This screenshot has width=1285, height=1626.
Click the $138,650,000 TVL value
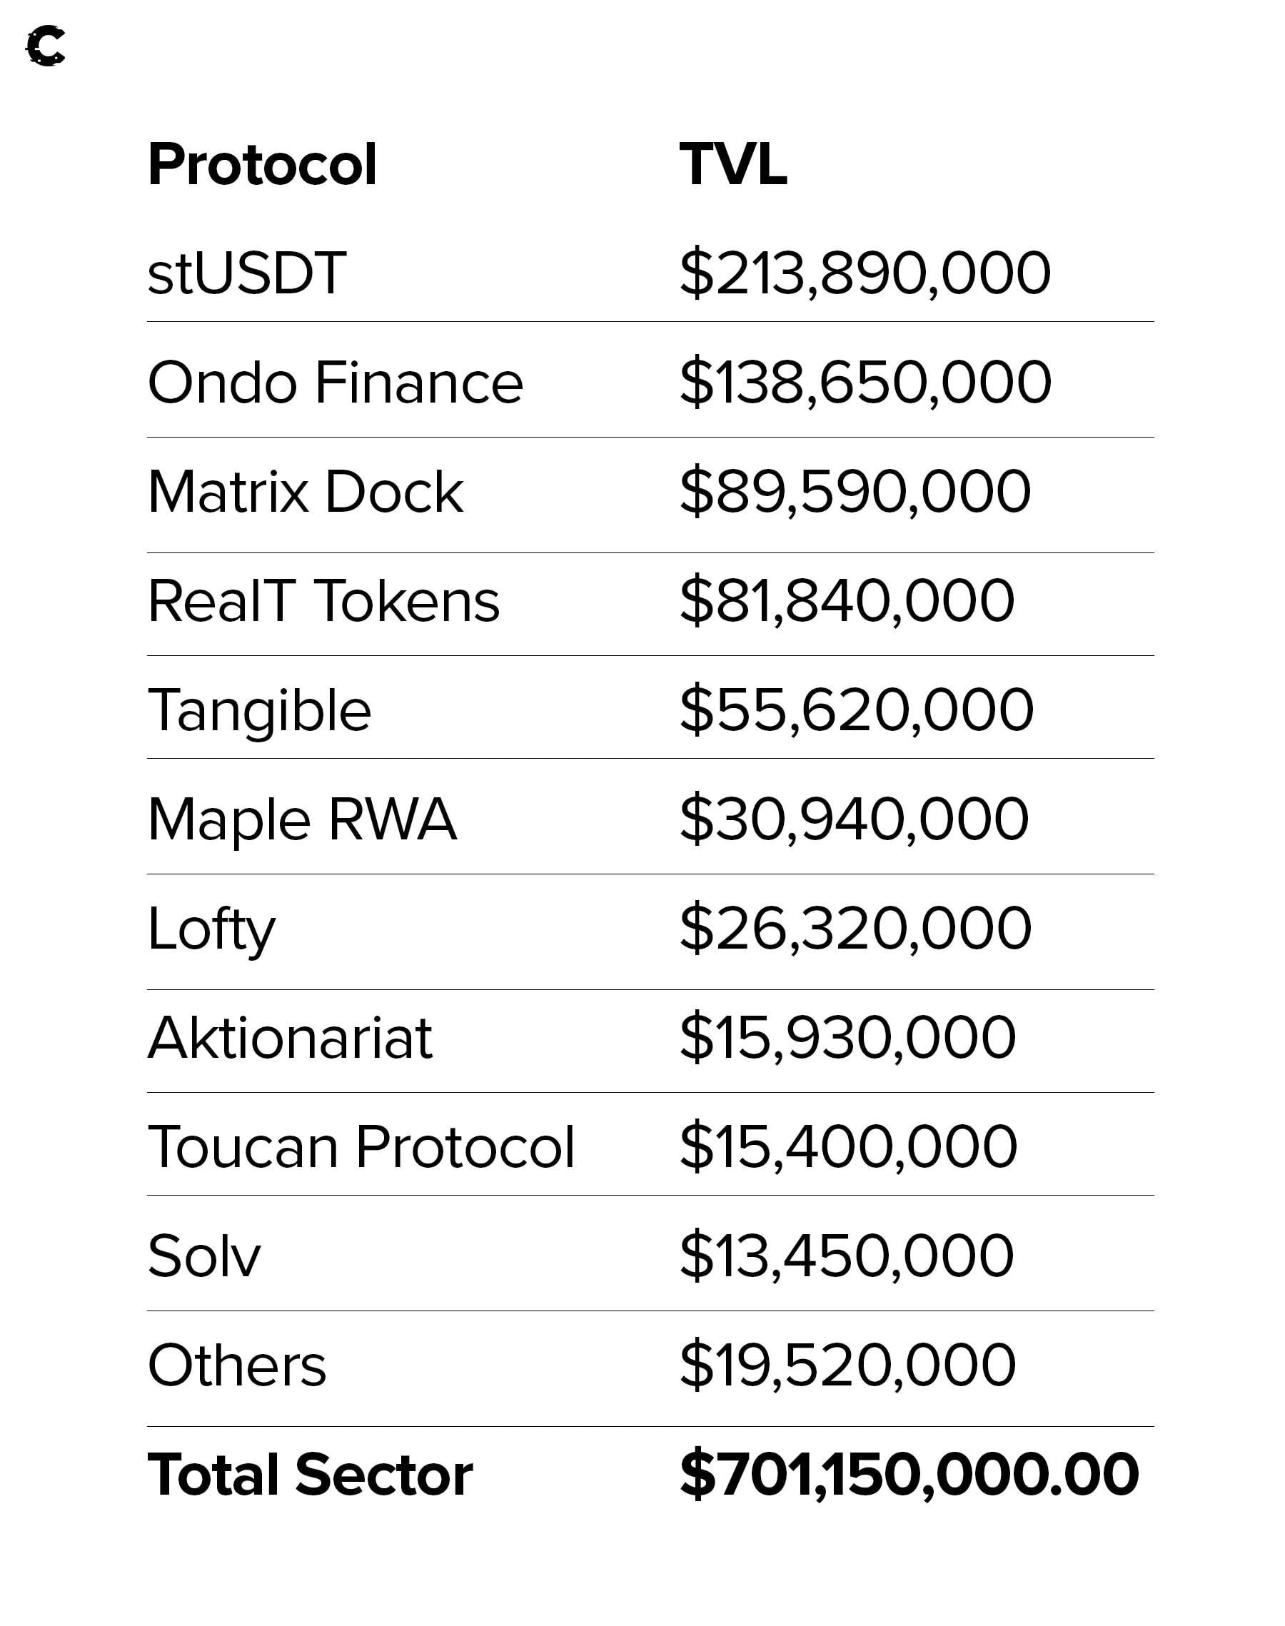[865, 383]
